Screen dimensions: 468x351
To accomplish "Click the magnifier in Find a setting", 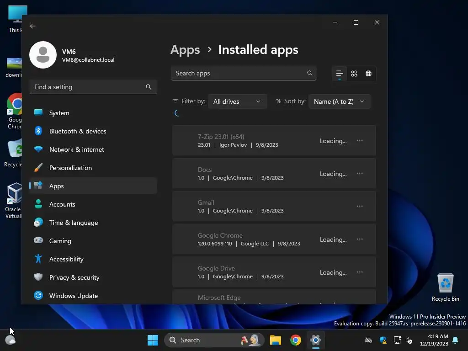I will (x=149, y=87).
